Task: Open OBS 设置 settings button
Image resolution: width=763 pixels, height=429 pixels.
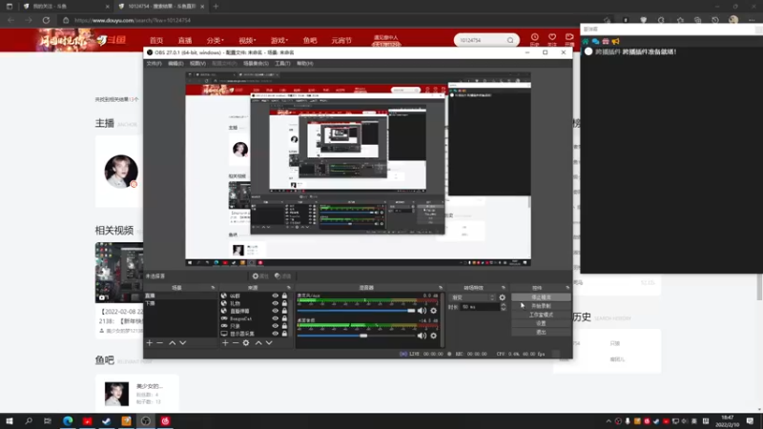Action: [x=541, y=323]
